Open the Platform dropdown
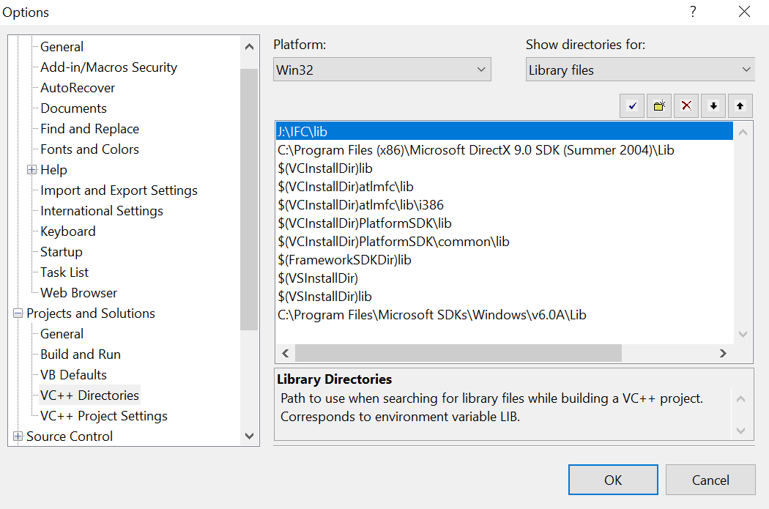The image size is (769, 509). pos(382,70)
